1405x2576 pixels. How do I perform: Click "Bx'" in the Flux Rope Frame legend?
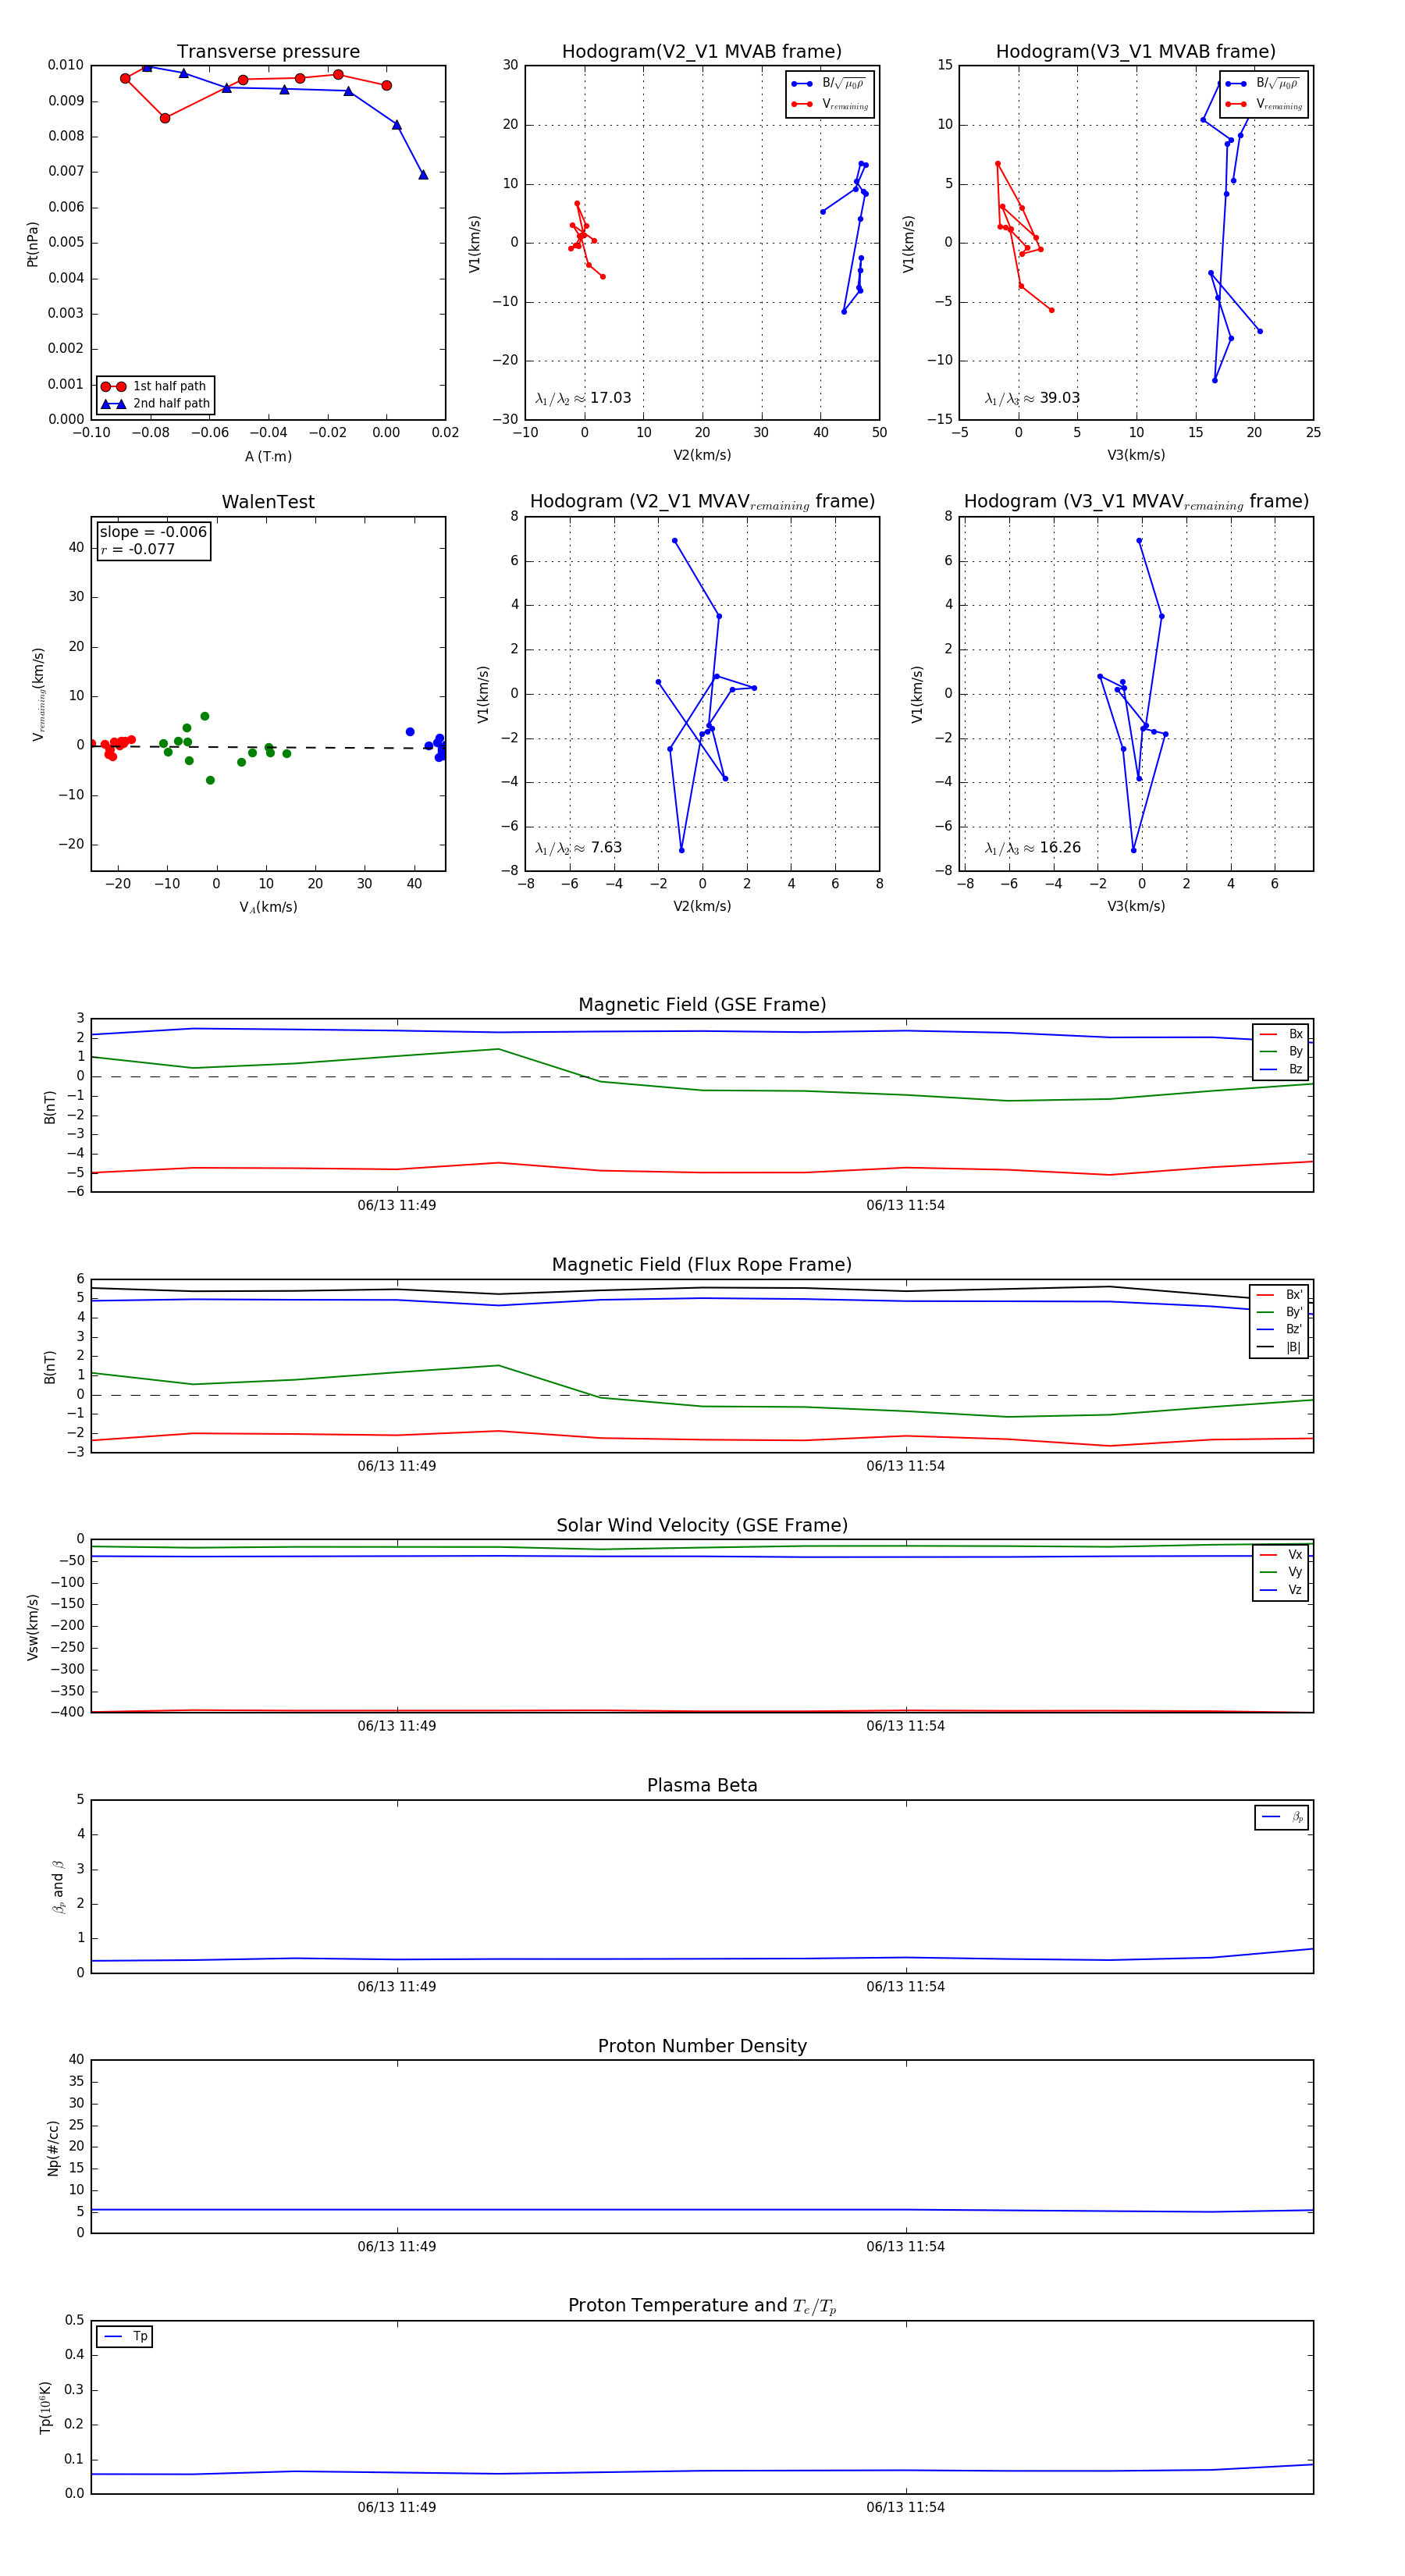(1280, 1295)
